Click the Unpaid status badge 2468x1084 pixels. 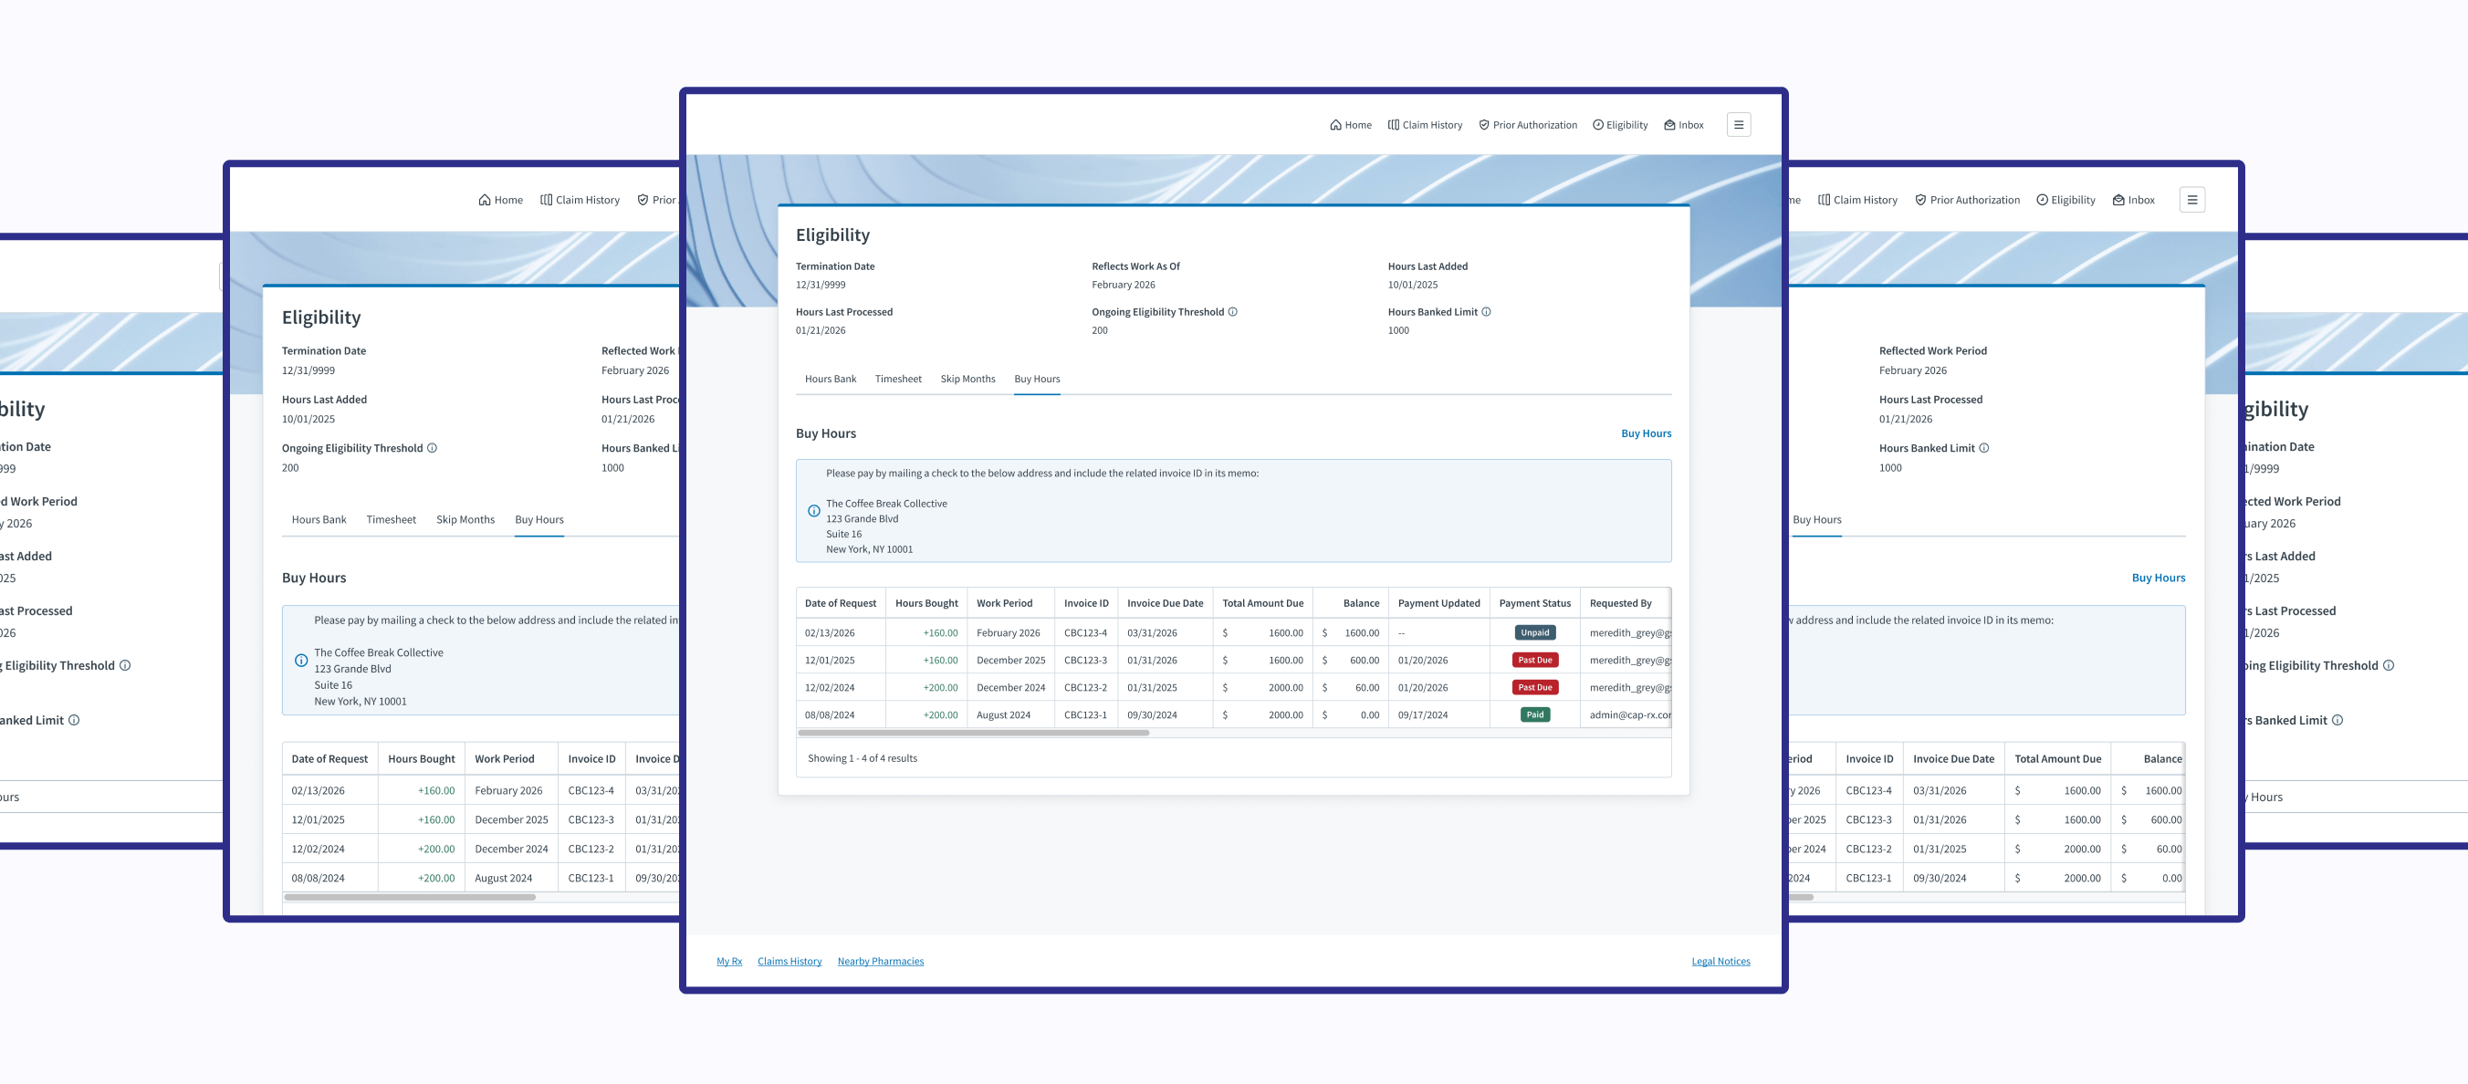(1534, 633)
